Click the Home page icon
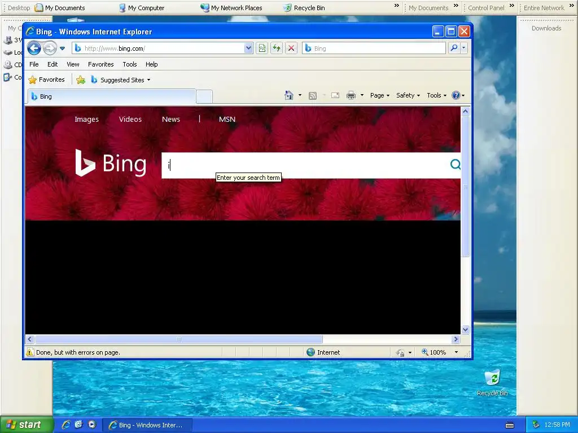Viewport: 578px width, 433px height. (x=288, y=95)
